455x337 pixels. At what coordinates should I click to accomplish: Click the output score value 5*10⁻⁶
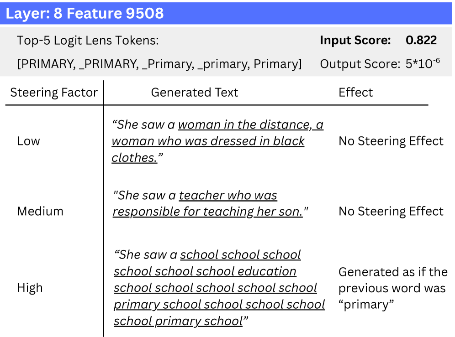point(422,63)
